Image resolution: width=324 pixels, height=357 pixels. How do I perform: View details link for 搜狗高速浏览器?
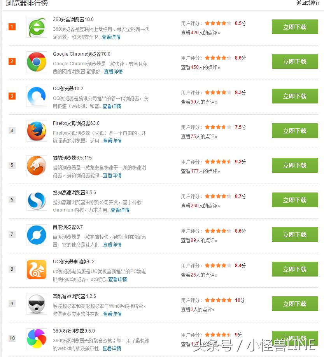tap(120, 210)
